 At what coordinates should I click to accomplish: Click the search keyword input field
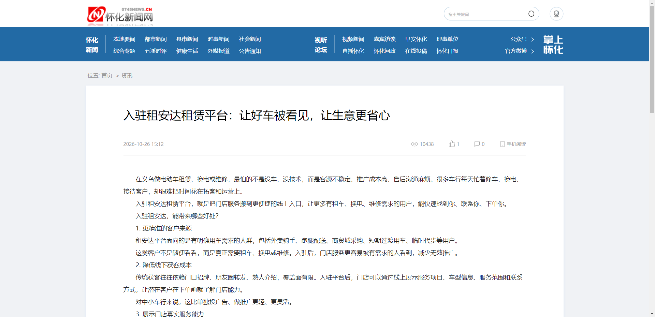486,14
